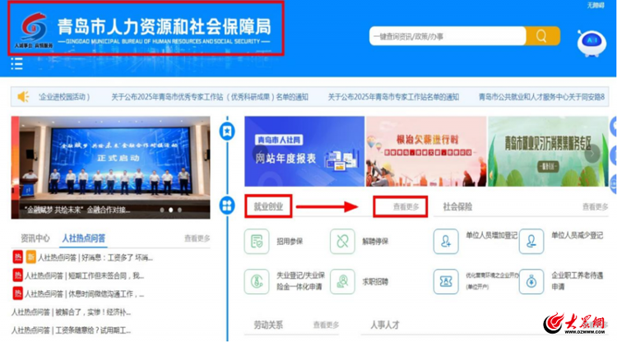The image size is (617, 342).
Task: Open the 网站年度报表 banner
Action: (304, 151)
